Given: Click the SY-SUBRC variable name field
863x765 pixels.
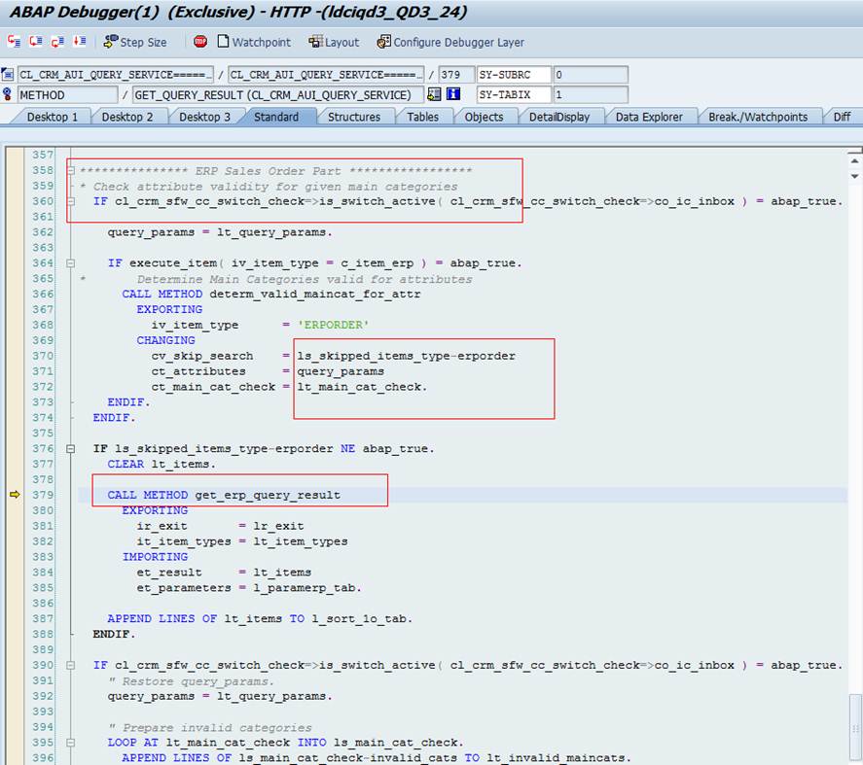Looking at the screenshot, I should [x=514, y=75].
